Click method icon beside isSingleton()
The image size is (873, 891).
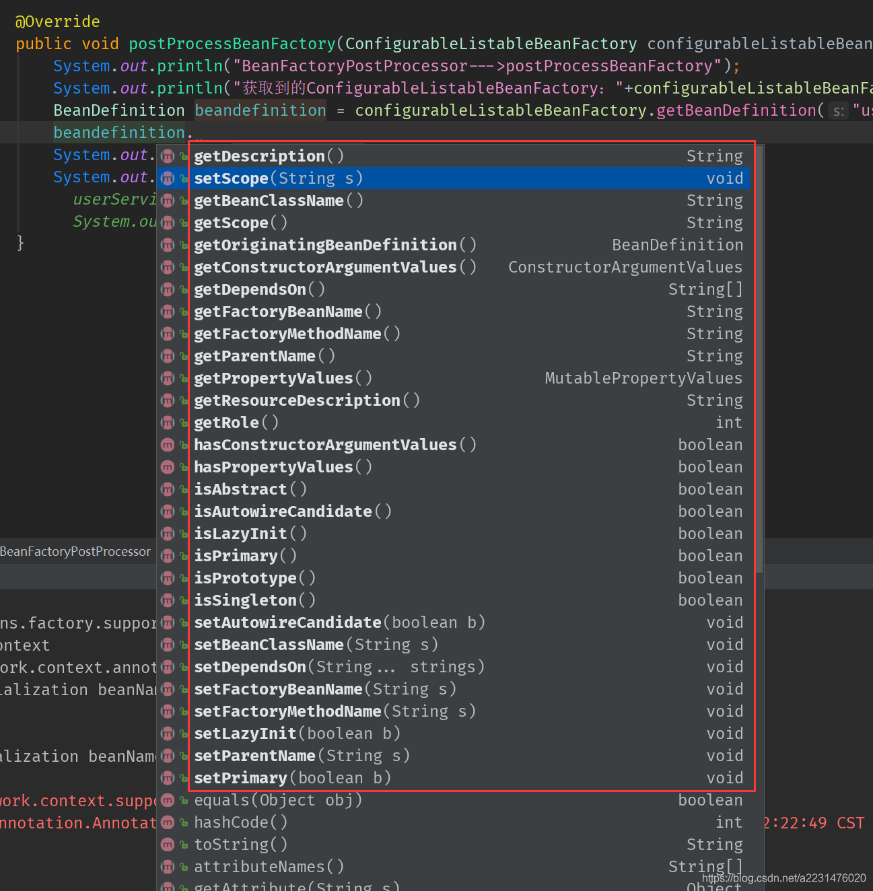tap(168, 600)
